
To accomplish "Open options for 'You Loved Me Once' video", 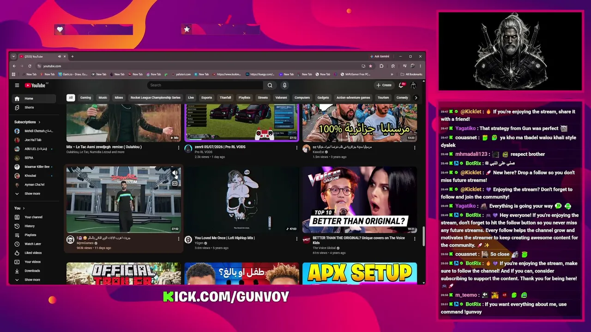I will [x=296, y=239].
